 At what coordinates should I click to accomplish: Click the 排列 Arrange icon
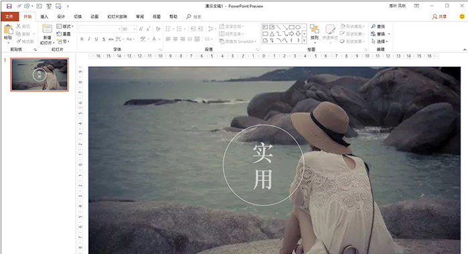[x=315, y=29]
